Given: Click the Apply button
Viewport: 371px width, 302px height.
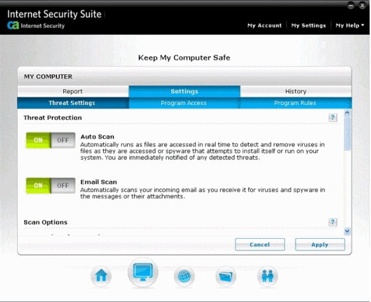Looking at the screenshot, I should (x=320, y=244).
